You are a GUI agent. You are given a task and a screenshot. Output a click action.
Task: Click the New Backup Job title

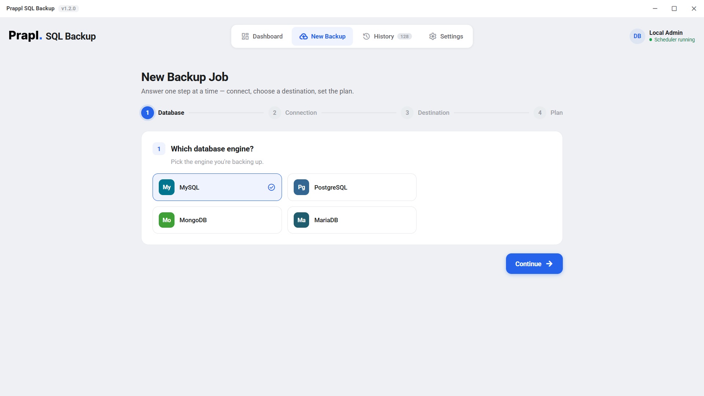(185, 77)
